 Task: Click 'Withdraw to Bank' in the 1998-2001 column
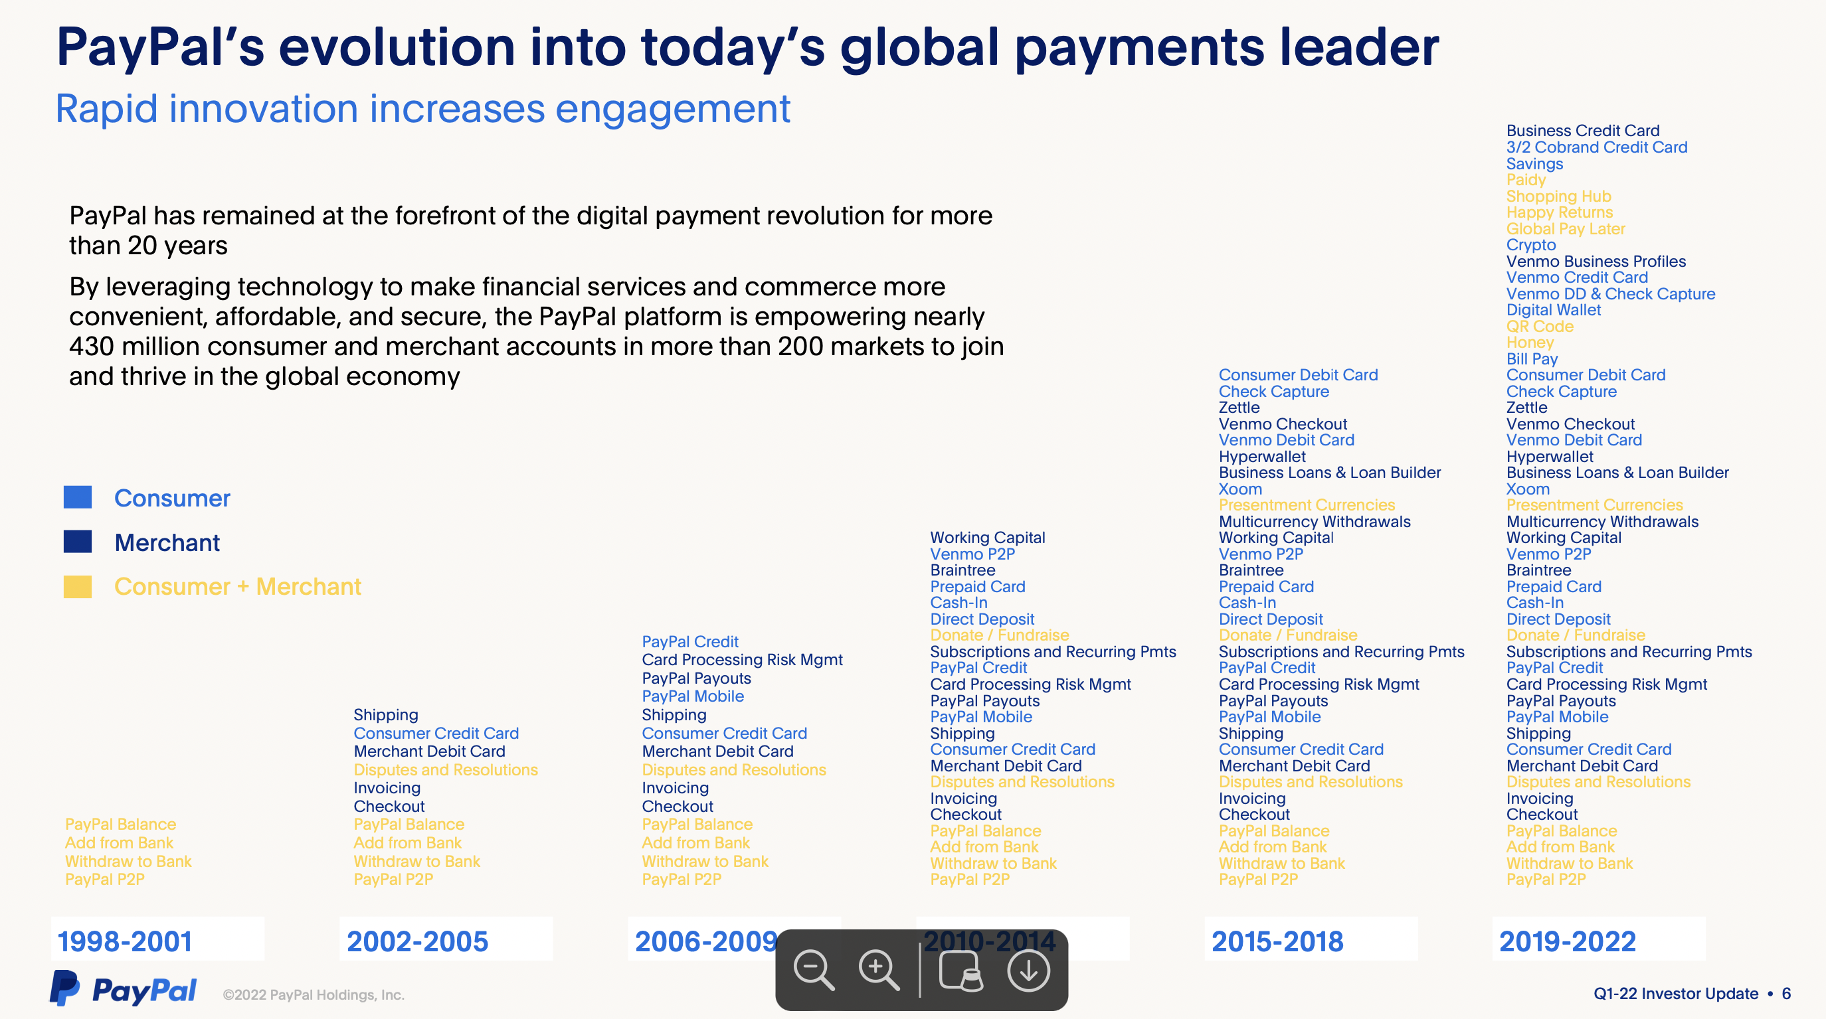(x=128, y=861)
